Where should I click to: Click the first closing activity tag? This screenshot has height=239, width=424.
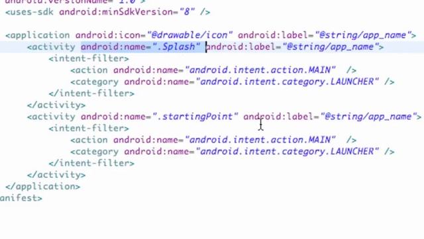coord(56,105)
